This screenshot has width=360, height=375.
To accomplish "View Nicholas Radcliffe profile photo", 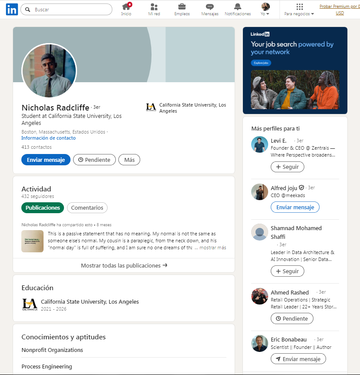I will click(49, 70).
